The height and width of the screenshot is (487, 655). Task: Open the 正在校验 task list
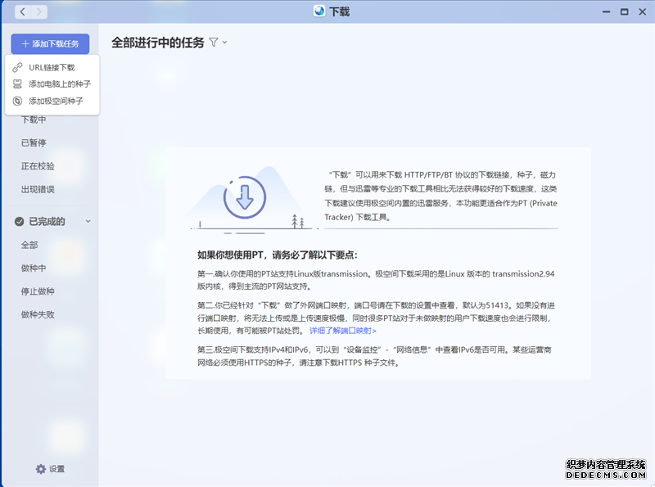click(38, 166)
